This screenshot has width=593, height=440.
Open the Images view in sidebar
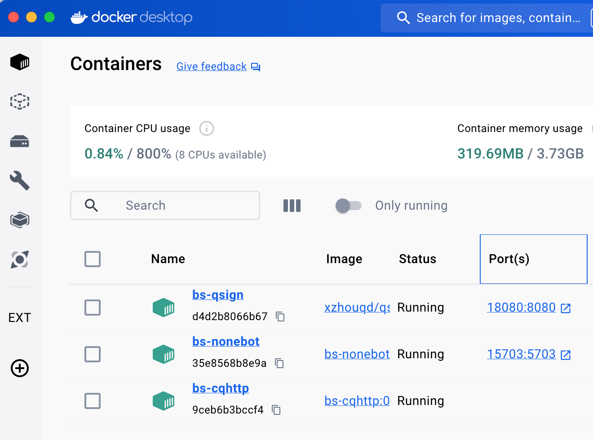click(x=20, y=101)
